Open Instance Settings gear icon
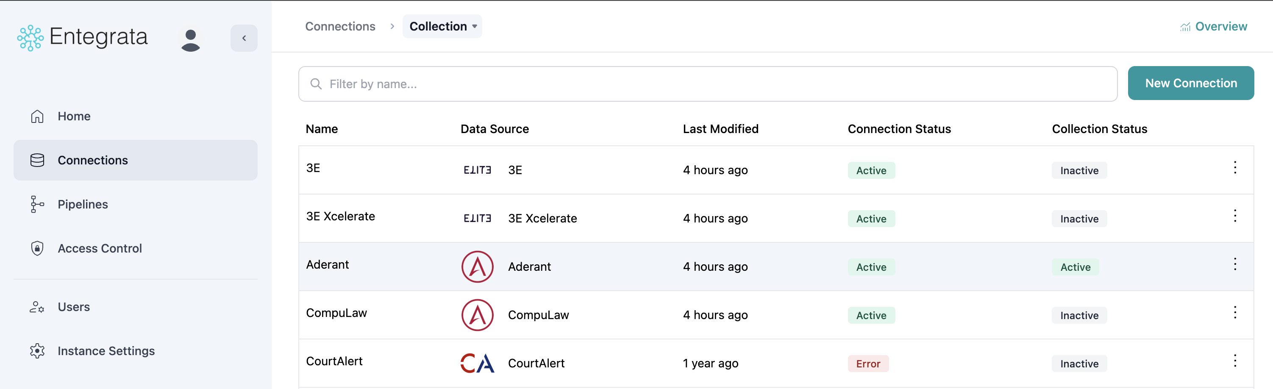The width and height of the screenshot is (1273, 389). (37, 351)
